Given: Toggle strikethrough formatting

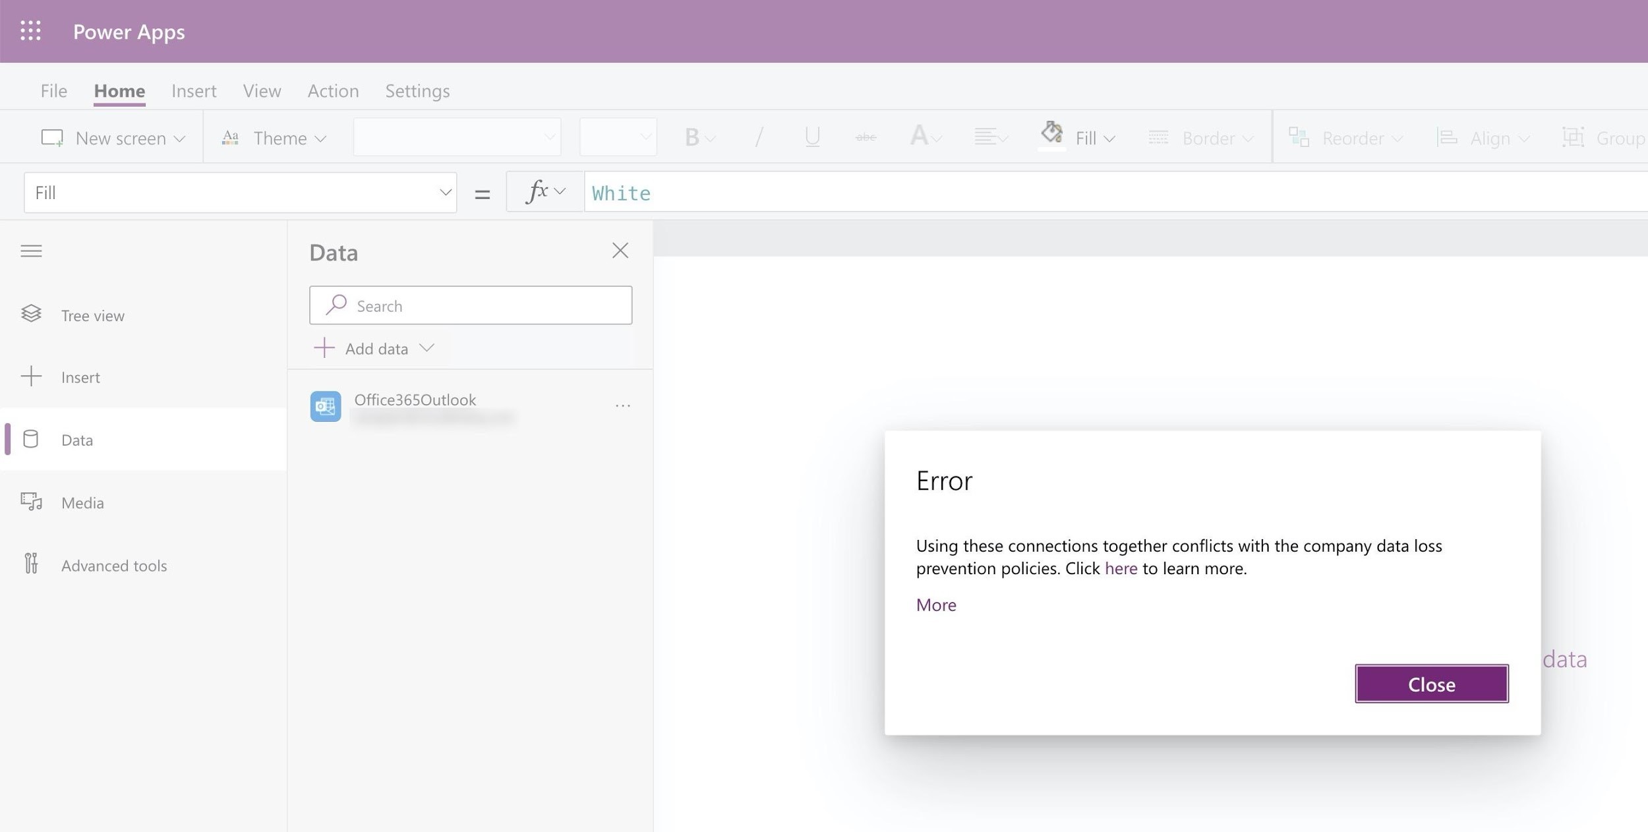Looking at the screenshot, I should tap(866, 137).
